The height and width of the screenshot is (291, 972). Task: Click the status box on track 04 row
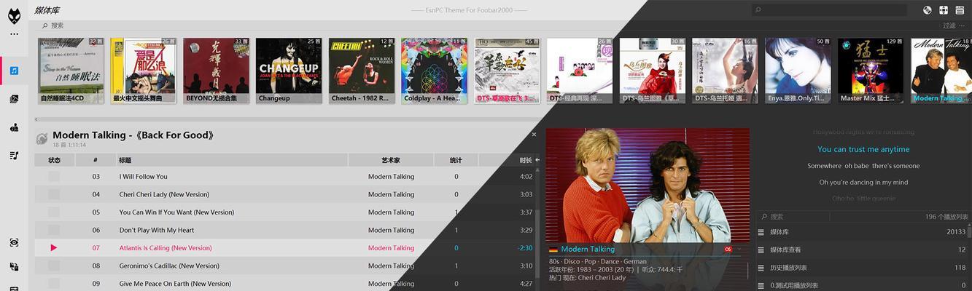coord(54,194)
